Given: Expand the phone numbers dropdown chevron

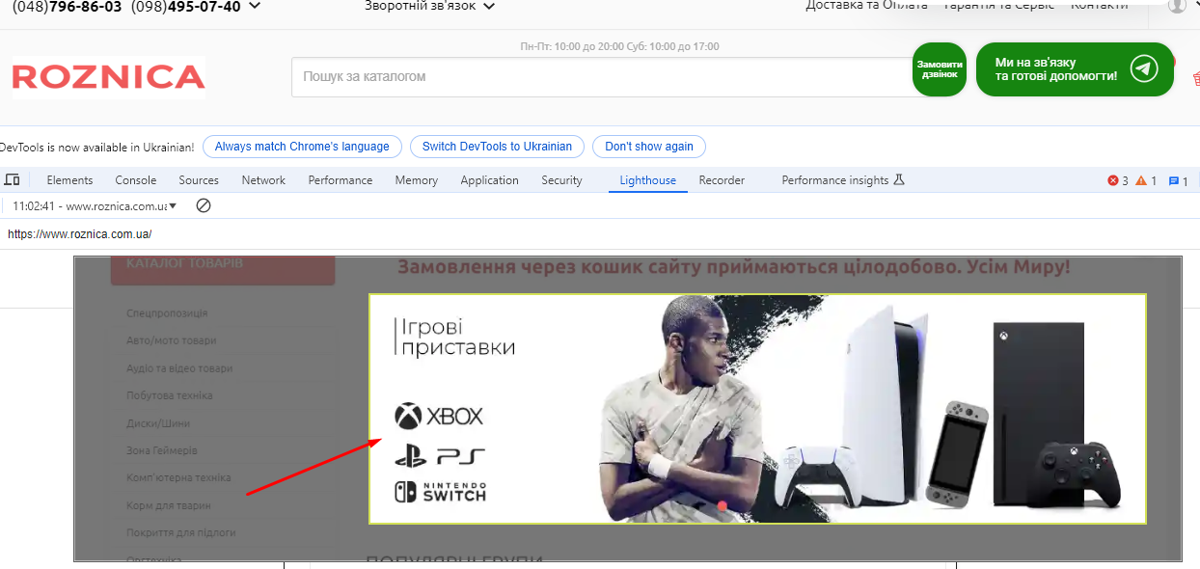Looking at the screenshot, I should point(255,7).
